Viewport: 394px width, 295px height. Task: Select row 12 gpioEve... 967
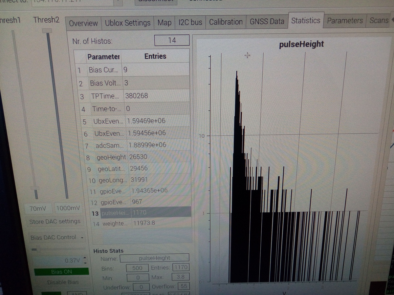141,202
